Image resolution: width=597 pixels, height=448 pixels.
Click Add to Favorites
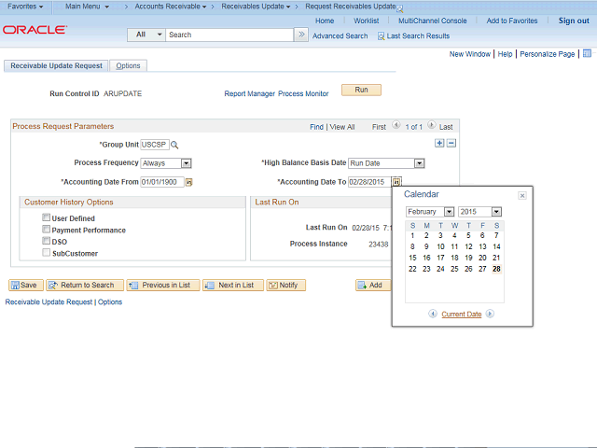(512, 21)
